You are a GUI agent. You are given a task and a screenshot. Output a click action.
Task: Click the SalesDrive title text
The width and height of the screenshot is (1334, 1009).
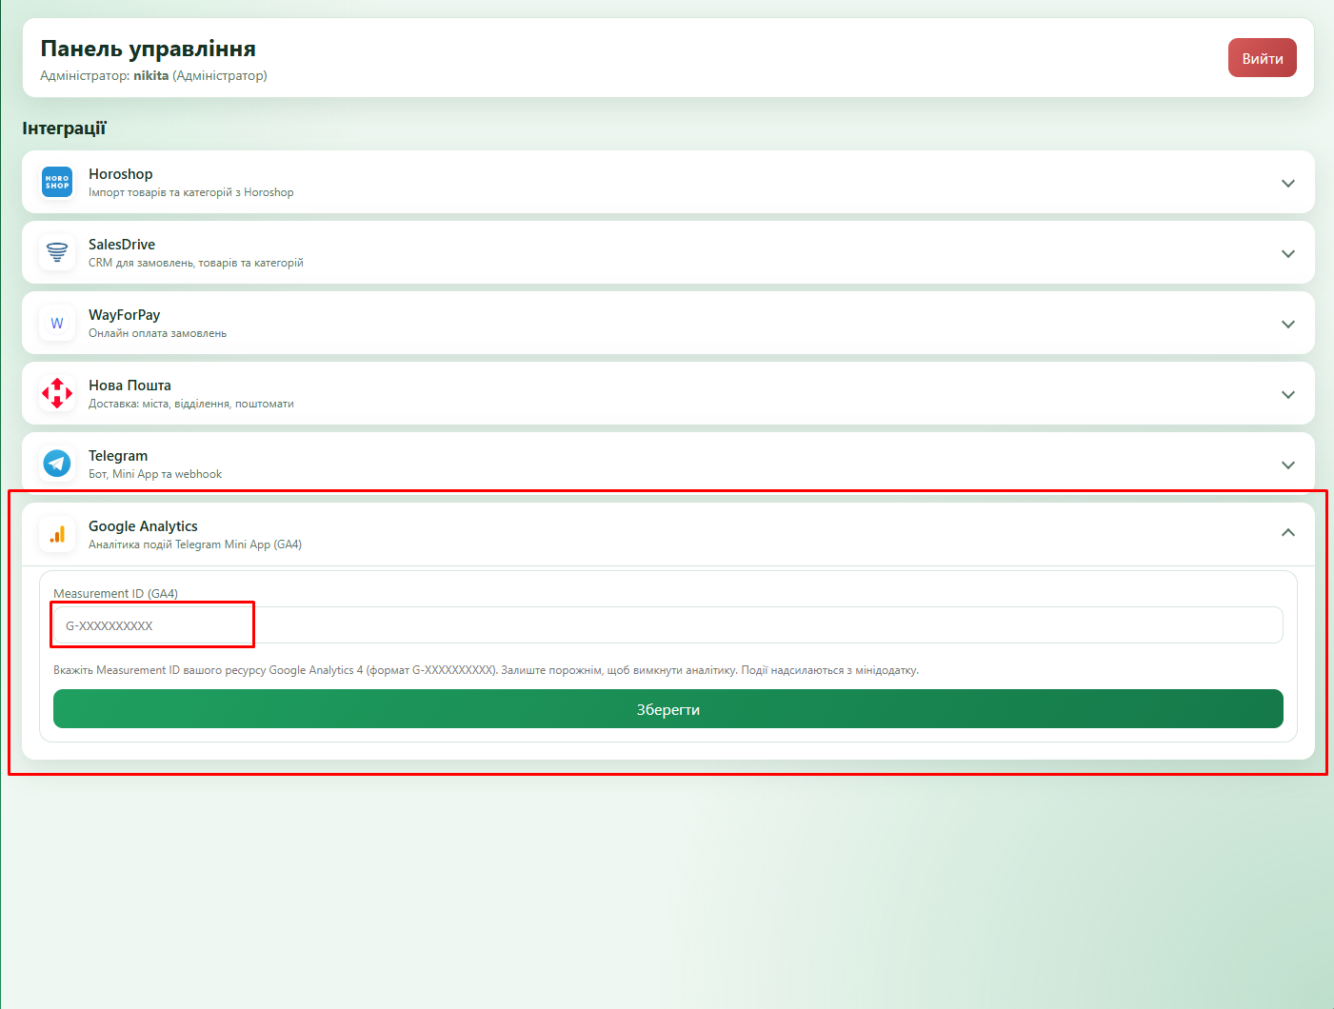(x=122, y=245)
